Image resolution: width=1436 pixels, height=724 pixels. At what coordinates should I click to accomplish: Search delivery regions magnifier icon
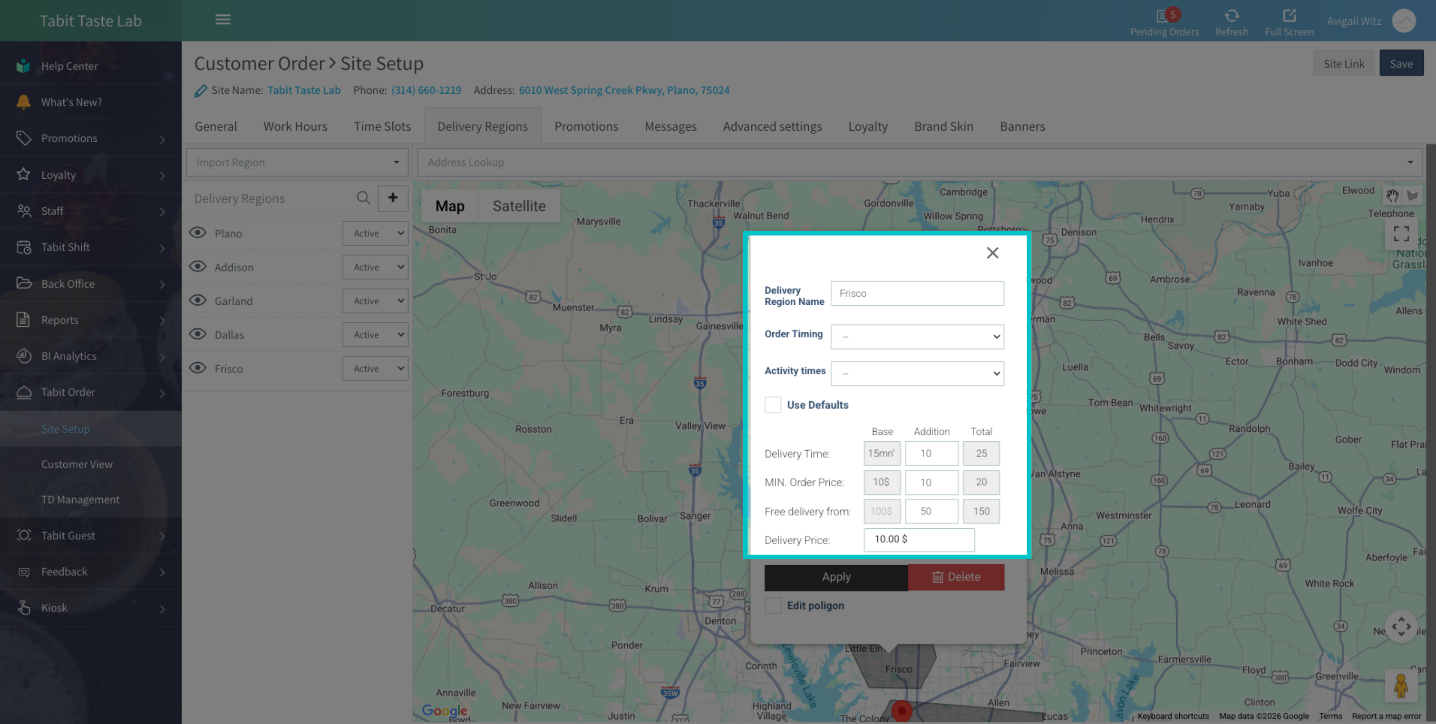pos(363,198)
